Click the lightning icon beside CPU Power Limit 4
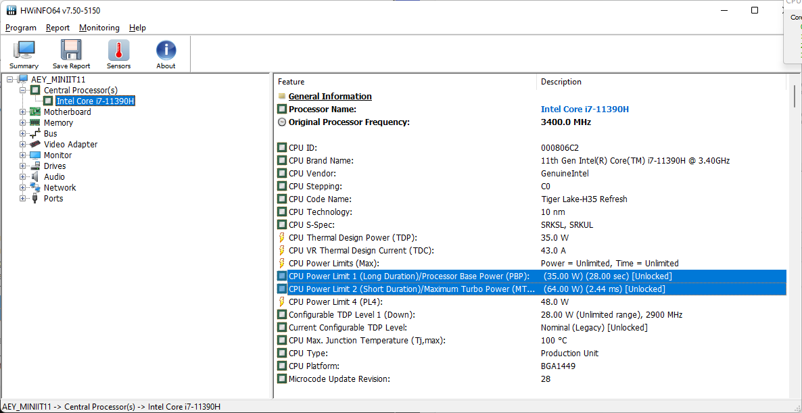The width and height of the screenshot is (802, 413). [x=281, y=302]
